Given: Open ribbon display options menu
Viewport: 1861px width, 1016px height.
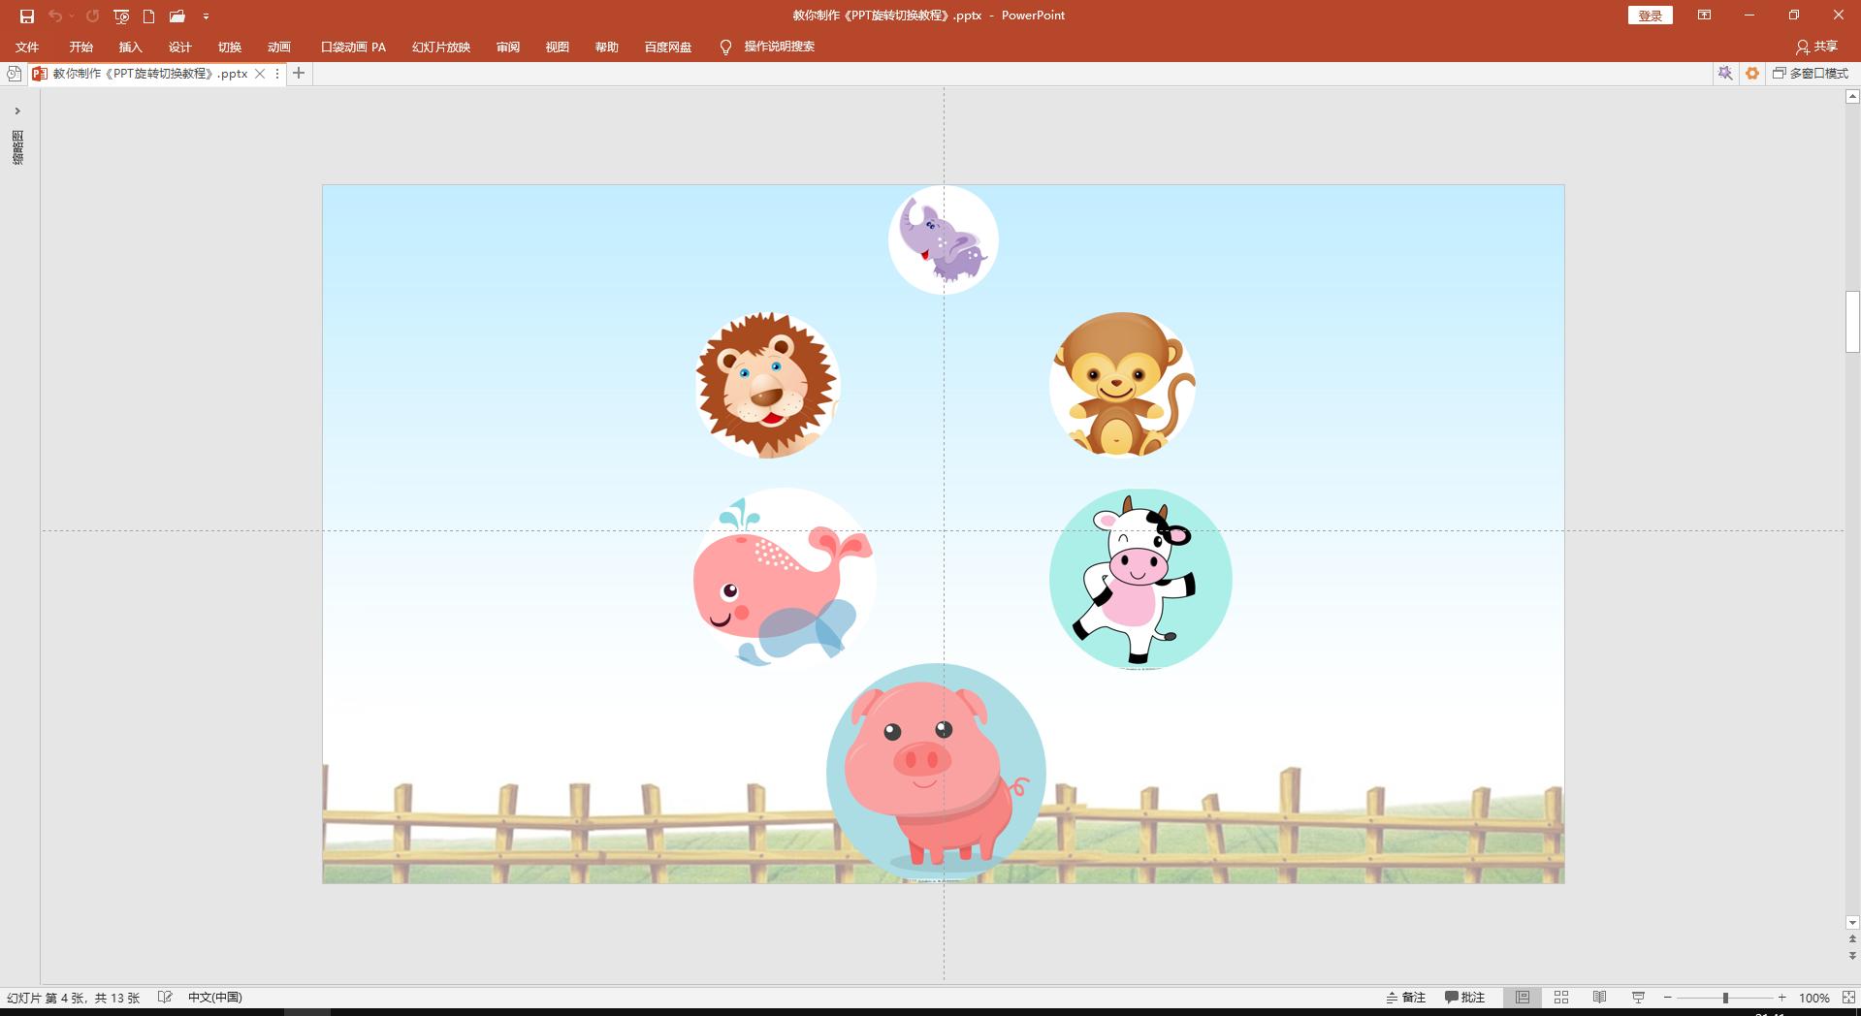Looking at the screenshot, I should pyautogui.click(x=1704, y=16).
